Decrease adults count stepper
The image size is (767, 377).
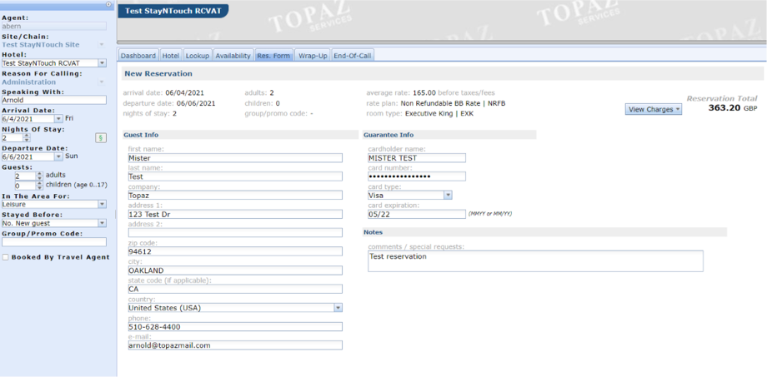pyautogui.click(x=40, y=178)
